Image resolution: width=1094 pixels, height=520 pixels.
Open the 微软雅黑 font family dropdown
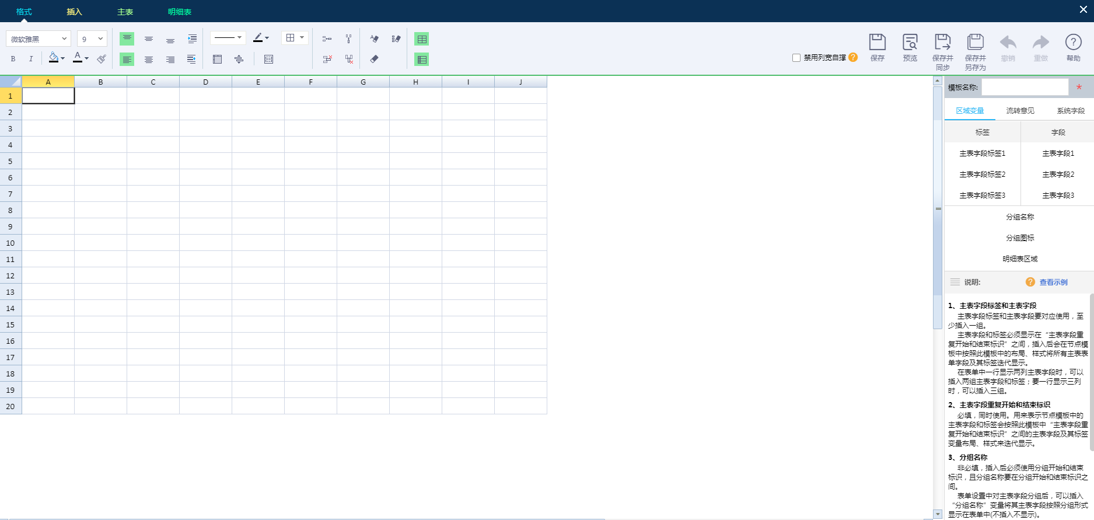[x=39, y=39]
